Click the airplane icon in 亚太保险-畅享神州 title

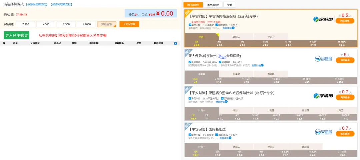[222, 56]
